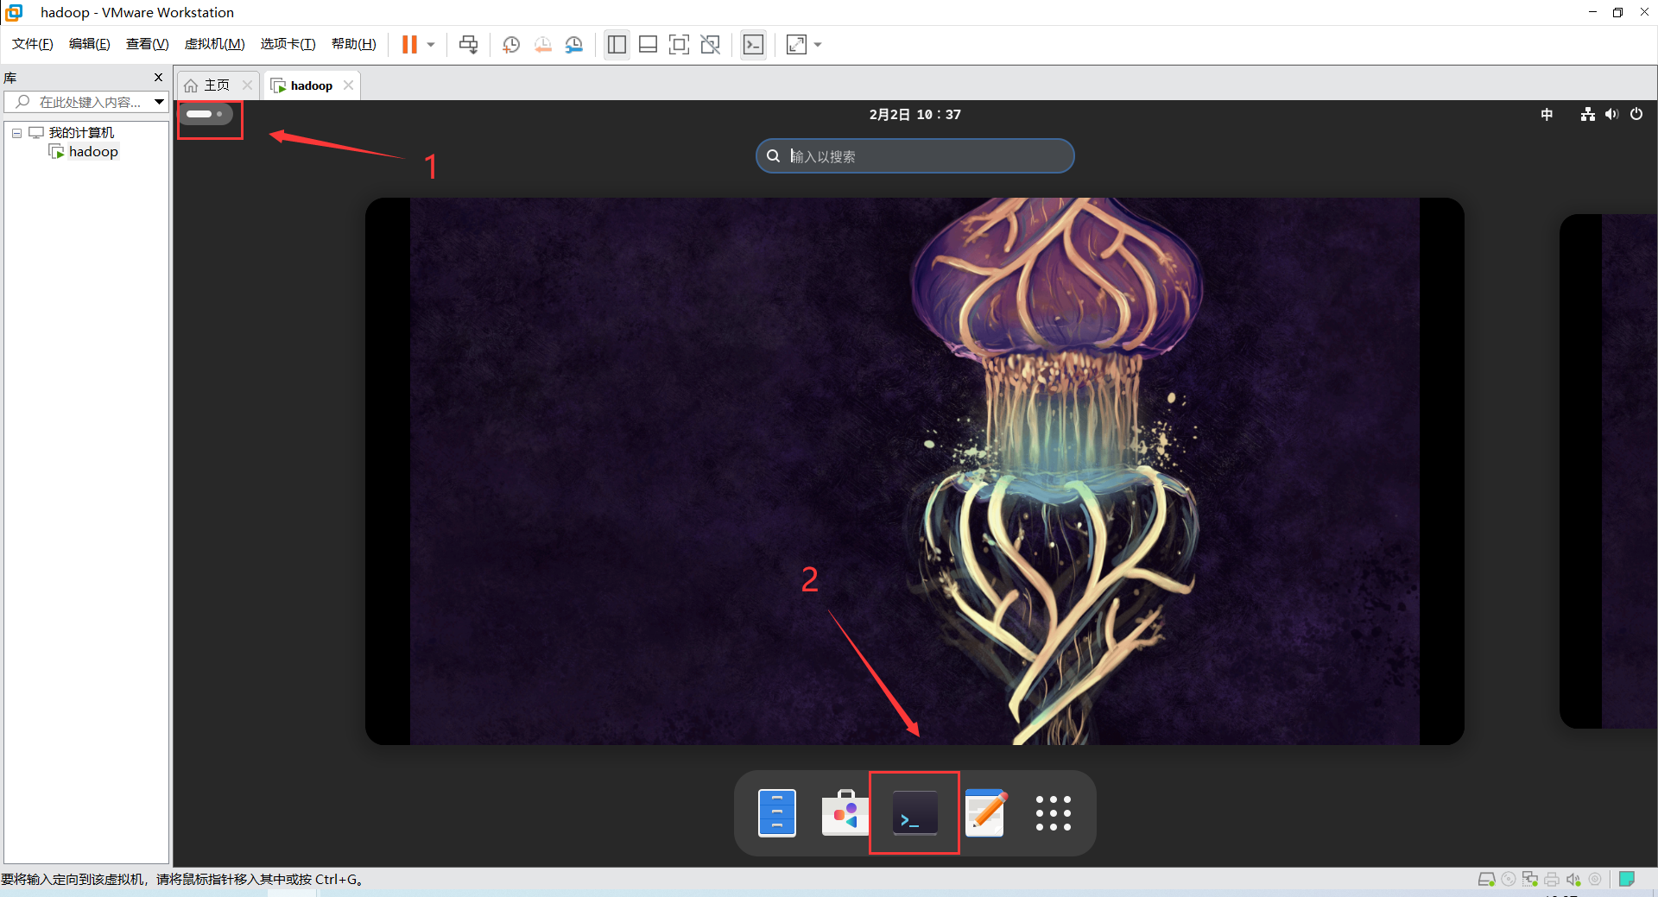Send Ctrl+Alt+Del to the virtual machine
This screenshot has width=1658, height=897.
468,44
